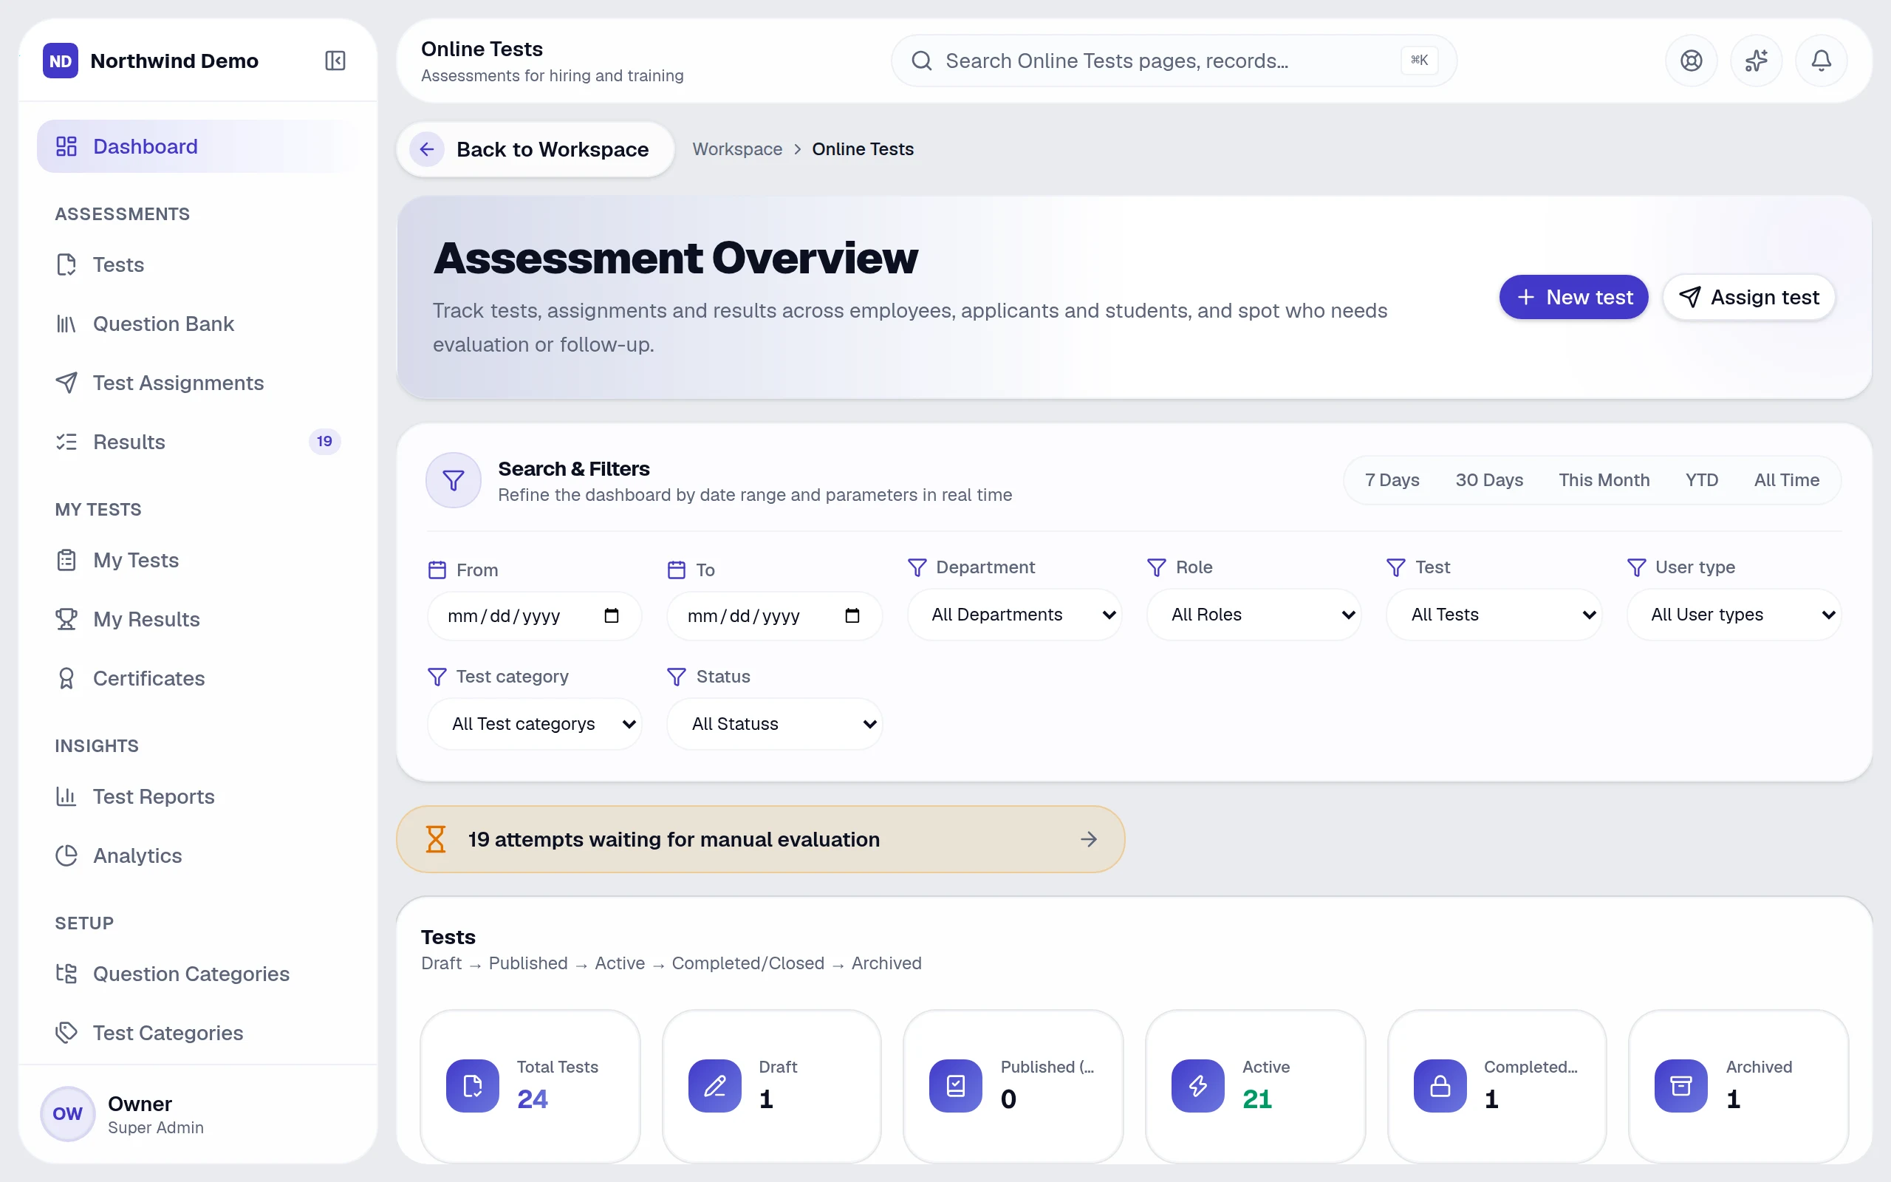Screen dimensions: 1891x1182
Task: Click the ND workspace logo
Action: tap(61, 61)
